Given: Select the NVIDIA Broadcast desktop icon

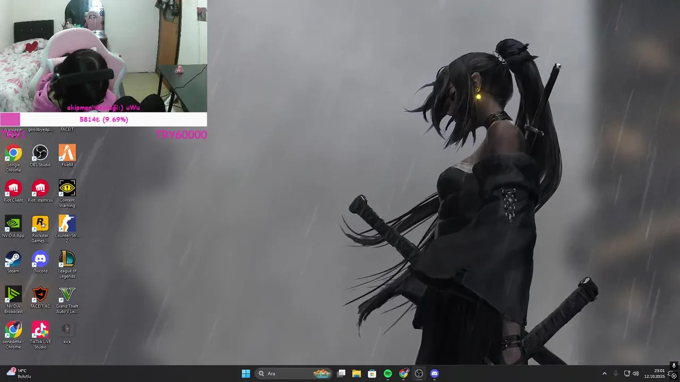Looking at the screenshot, I should 13,300.
